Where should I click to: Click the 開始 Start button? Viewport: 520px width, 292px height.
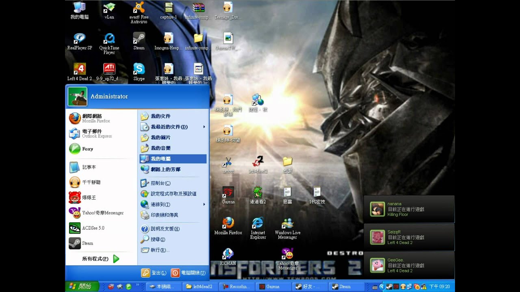click(82, 286)
